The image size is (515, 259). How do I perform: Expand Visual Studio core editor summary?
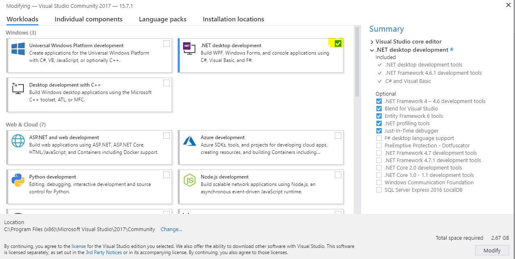tap(372, 42)
